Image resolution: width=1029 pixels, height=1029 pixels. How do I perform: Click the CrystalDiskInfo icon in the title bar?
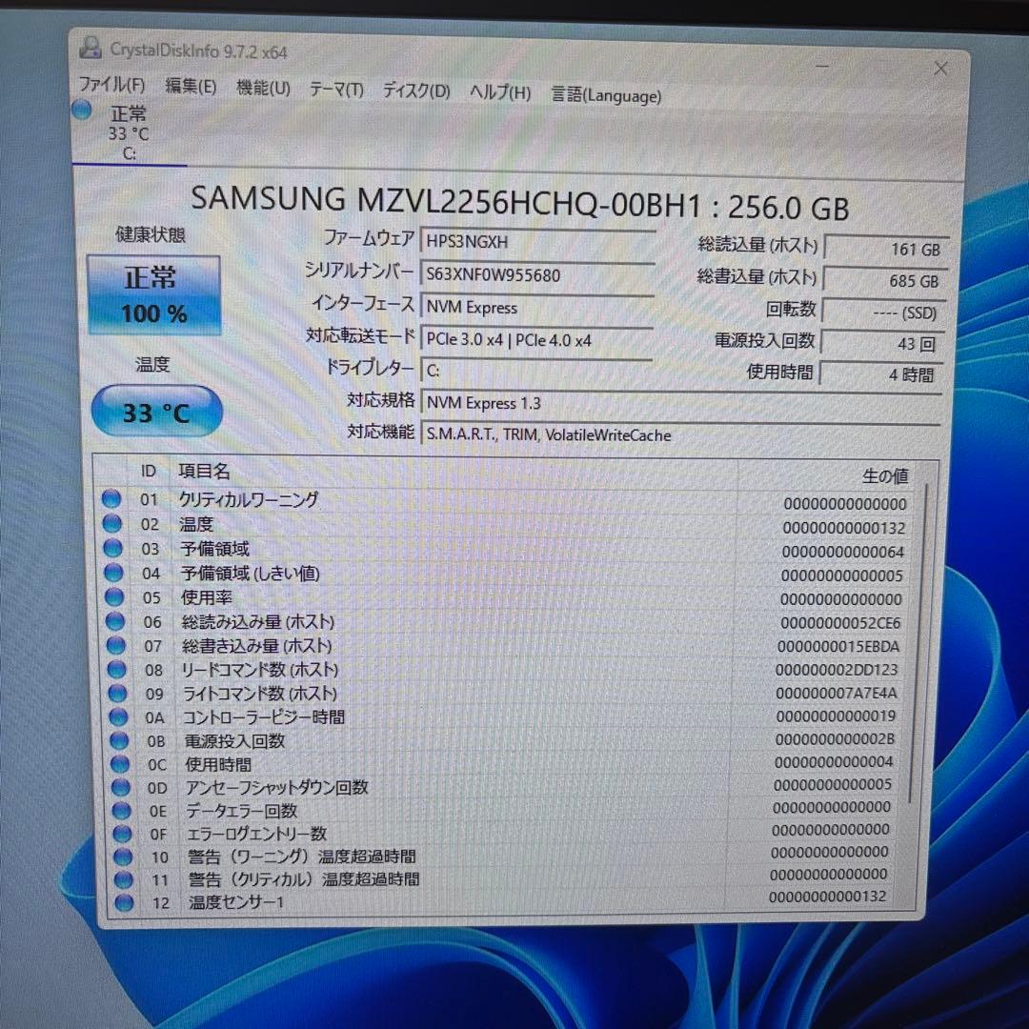click(x=91, y=50)
